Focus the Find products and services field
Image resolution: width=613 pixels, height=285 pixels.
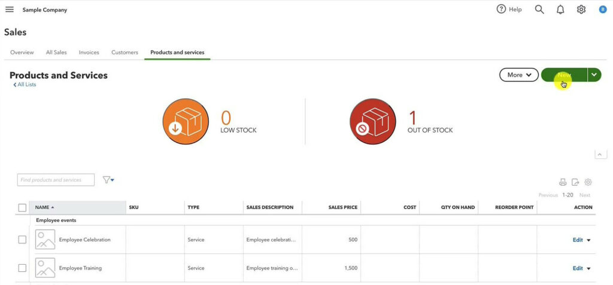click(x=56, y=180)
